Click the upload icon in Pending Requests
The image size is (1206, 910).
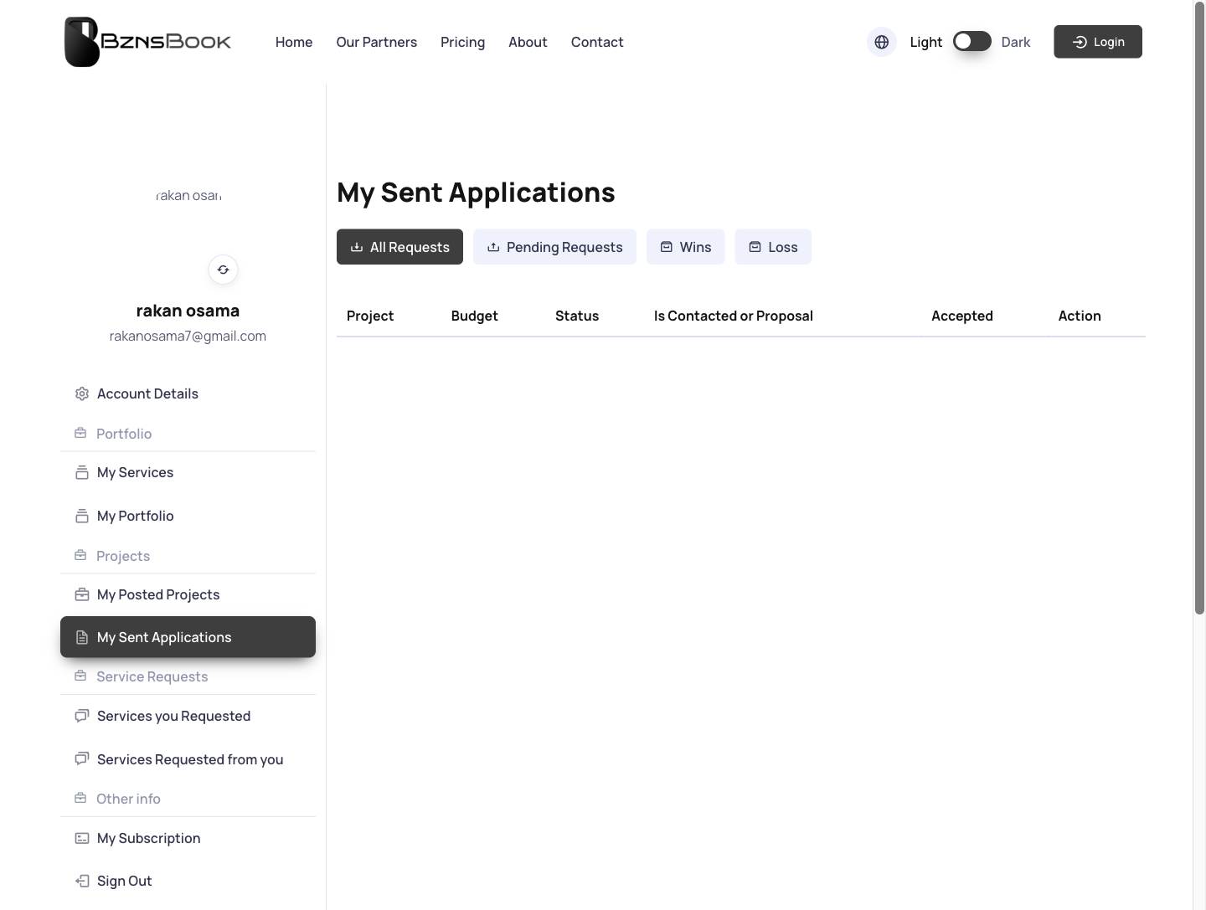pyautogui.click(x=493, y=247)
